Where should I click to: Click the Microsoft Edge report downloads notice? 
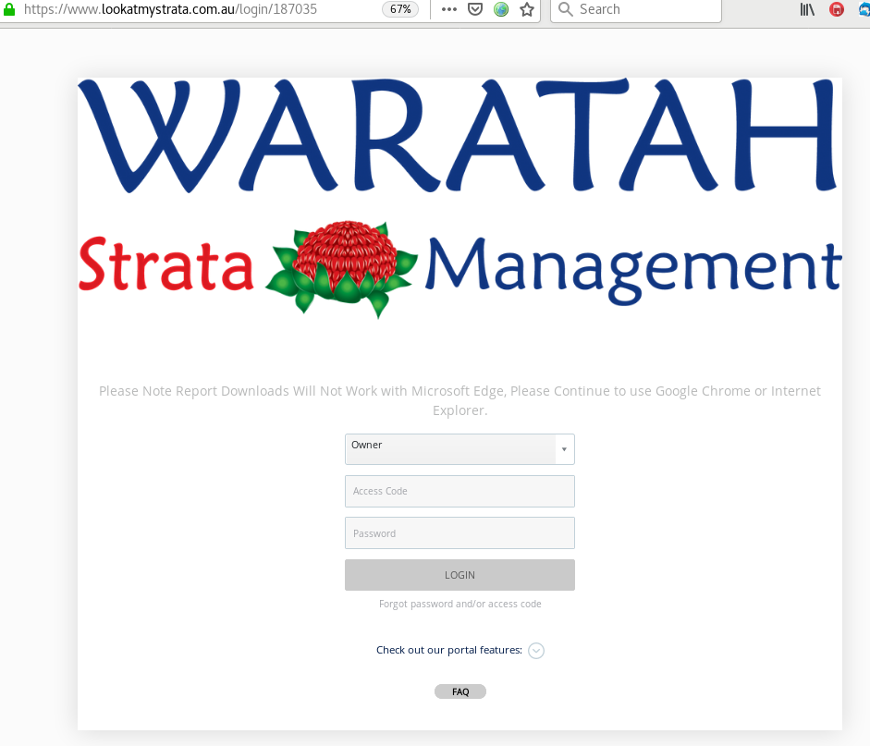(460, 400)
